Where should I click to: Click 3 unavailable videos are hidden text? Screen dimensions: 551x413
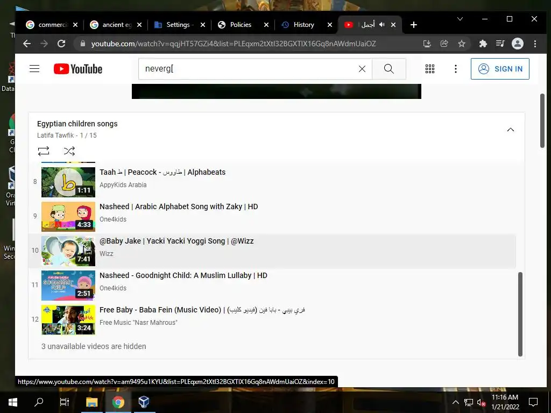[94, 346]
